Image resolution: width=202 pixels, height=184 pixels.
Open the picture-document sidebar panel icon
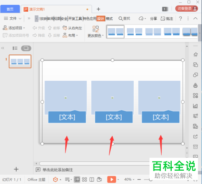pyautogui.click(x=196, y=126)
